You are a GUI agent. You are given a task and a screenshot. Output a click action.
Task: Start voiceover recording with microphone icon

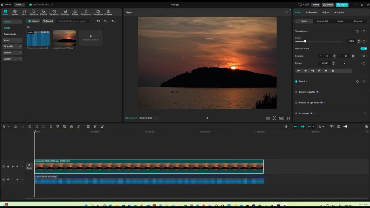click(x=286, y=127)
